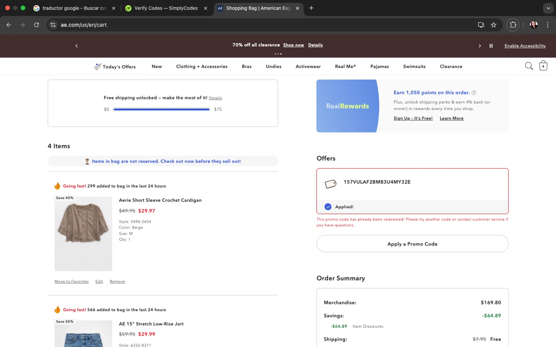Click the promo code 157VULAF2BM83U4MY32E text

377,182
